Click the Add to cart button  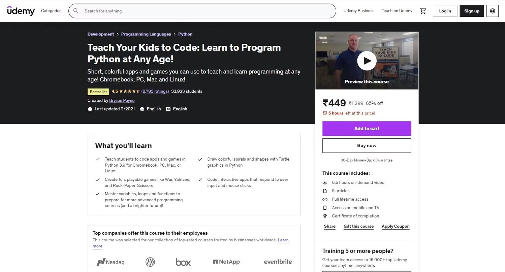click(x=367, y=129)
